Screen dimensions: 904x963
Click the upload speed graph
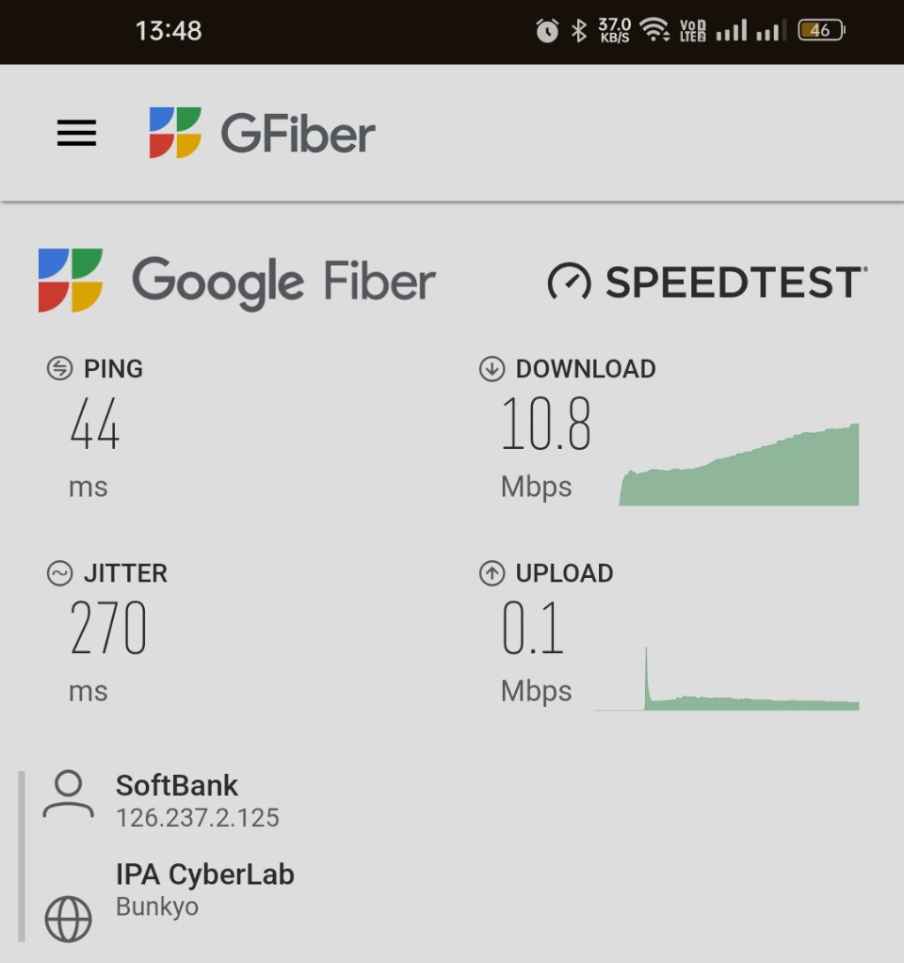(x=726, y=679)
